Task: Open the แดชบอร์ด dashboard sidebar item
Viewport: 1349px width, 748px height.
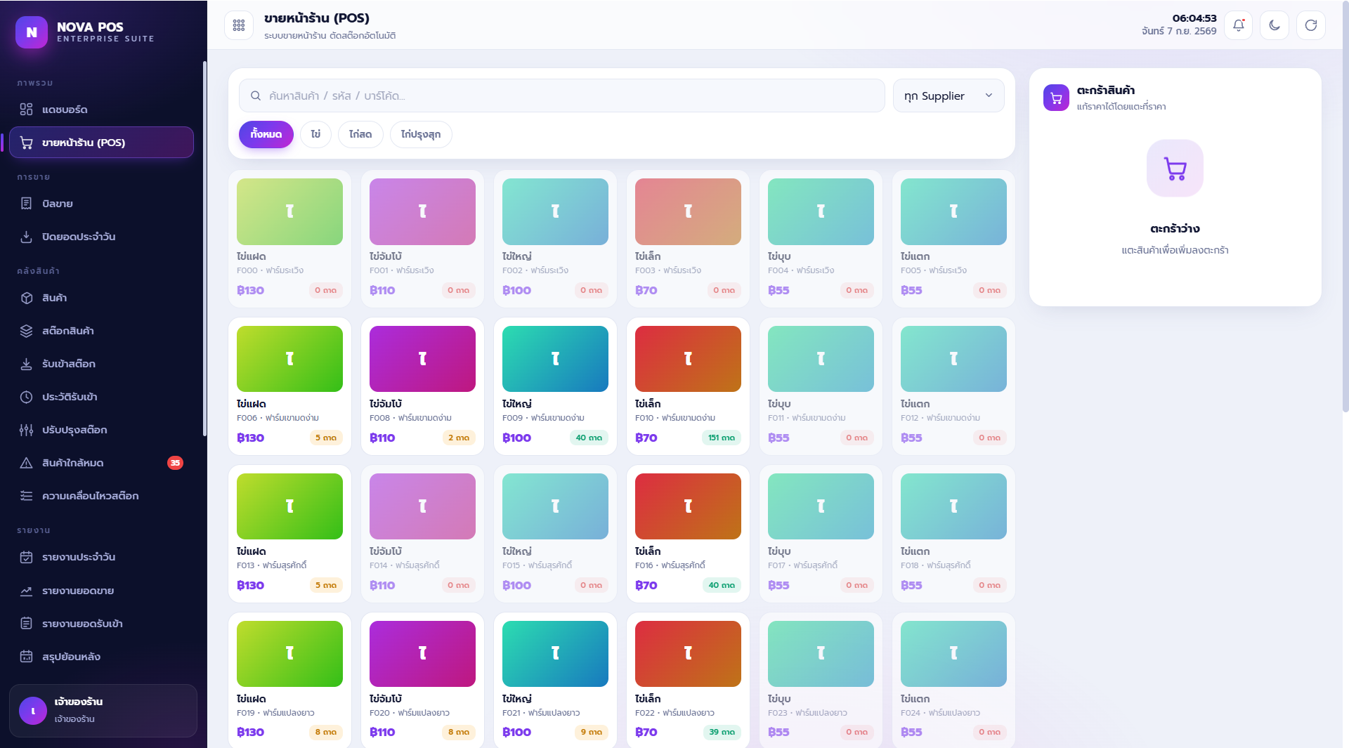Action: [x=101, y=110]
